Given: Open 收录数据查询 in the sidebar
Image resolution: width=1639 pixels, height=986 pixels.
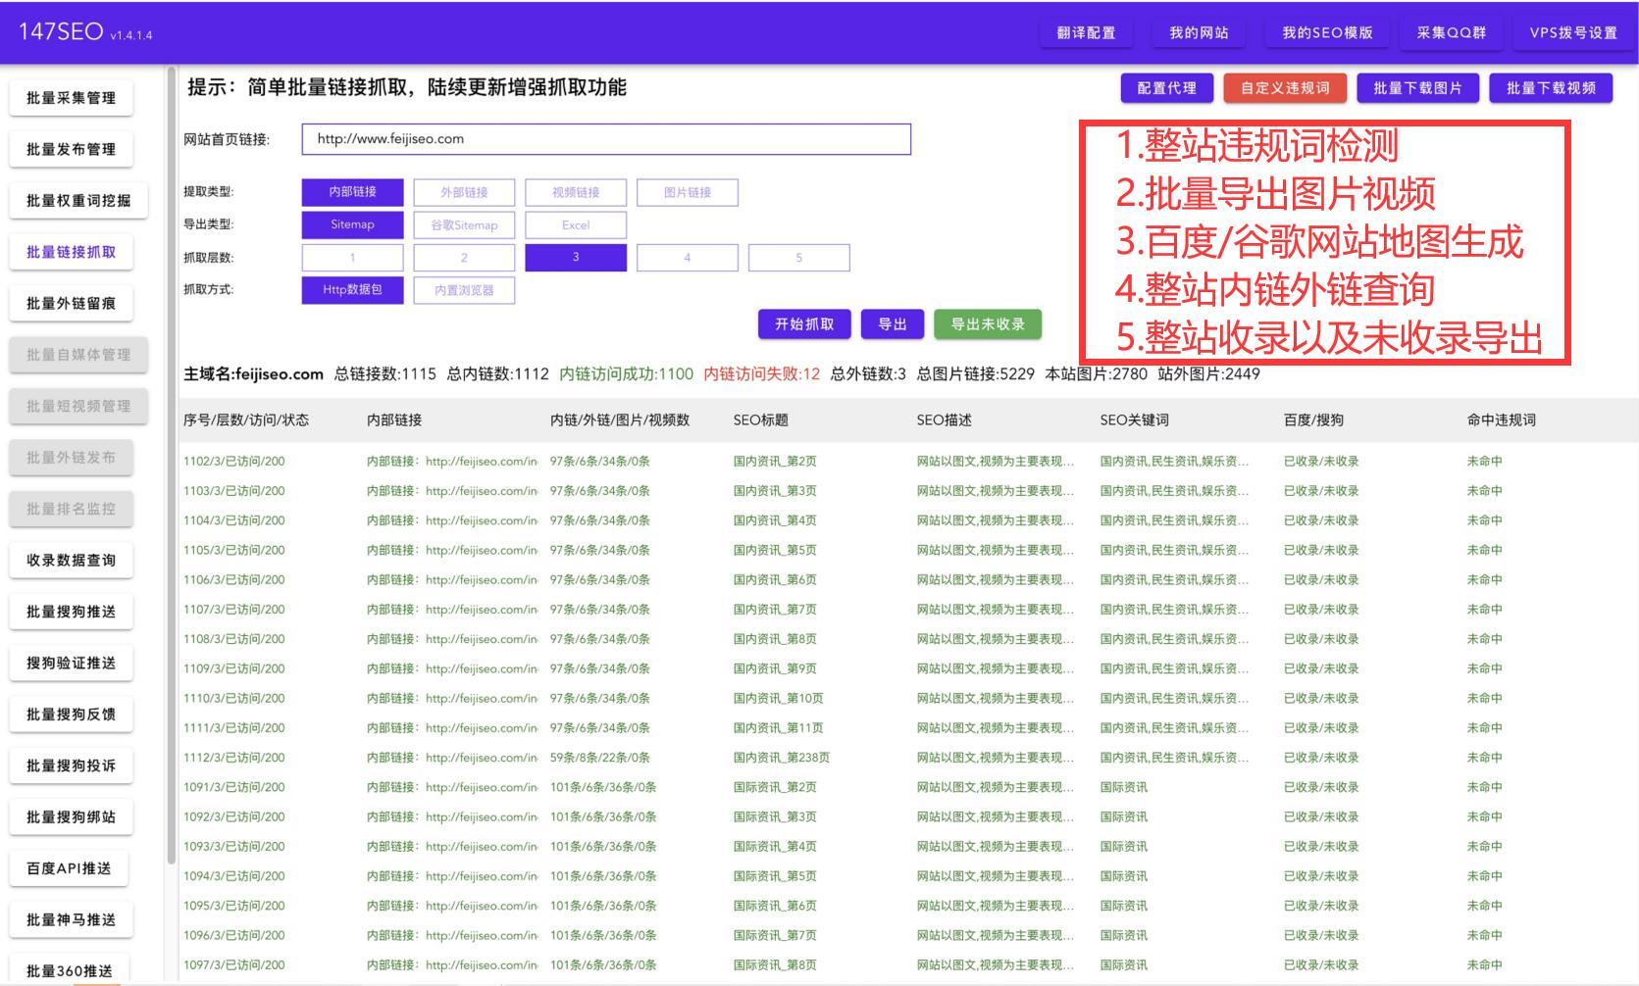Looking at the screenshot, I should click(x=72, y=561).
